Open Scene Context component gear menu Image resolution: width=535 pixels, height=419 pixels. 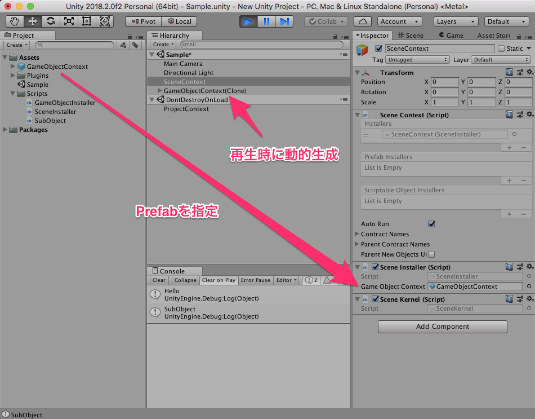pos(529,114)
